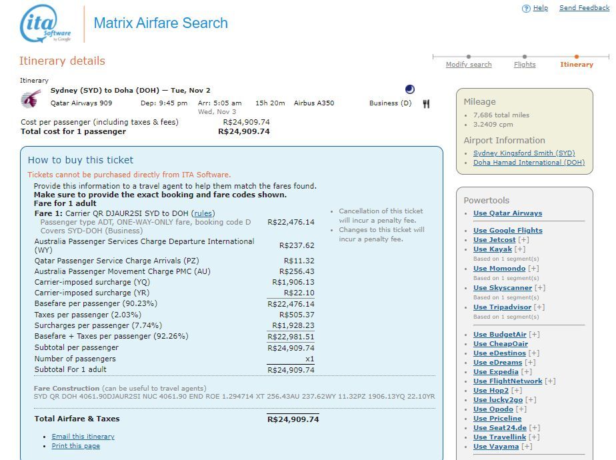Click Use Qatar Airways powertool link
Viewport: 616px width, 460px height.
click(x=507, y=213)
